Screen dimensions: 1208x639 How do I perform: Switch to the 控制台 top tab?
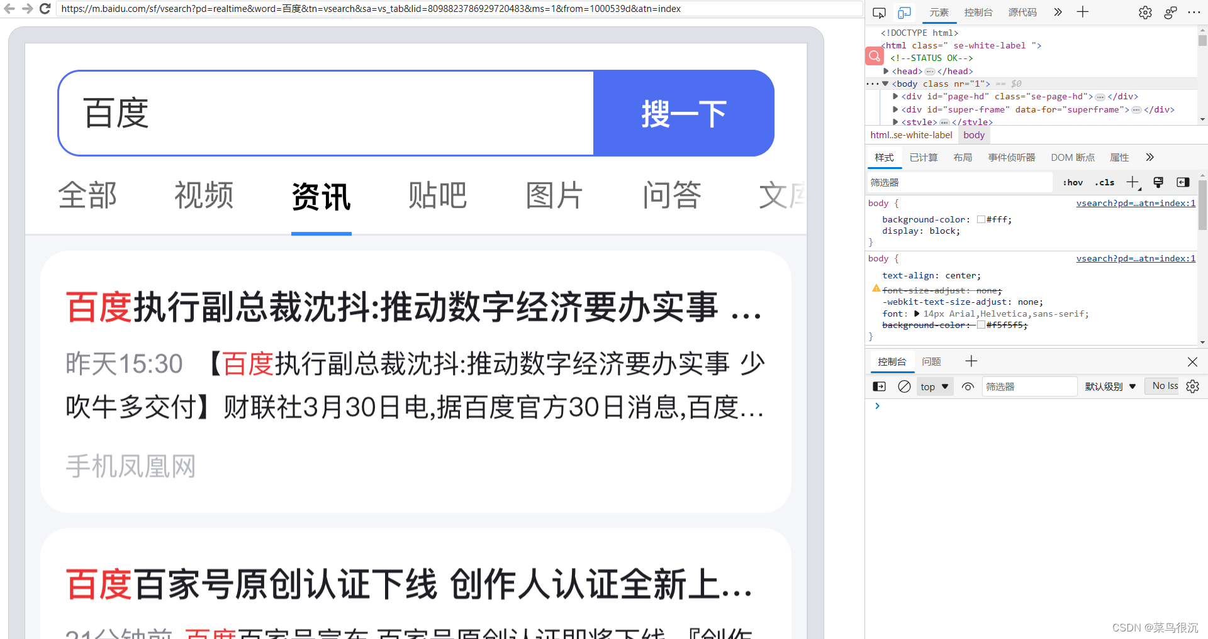(x=978, y=13)
